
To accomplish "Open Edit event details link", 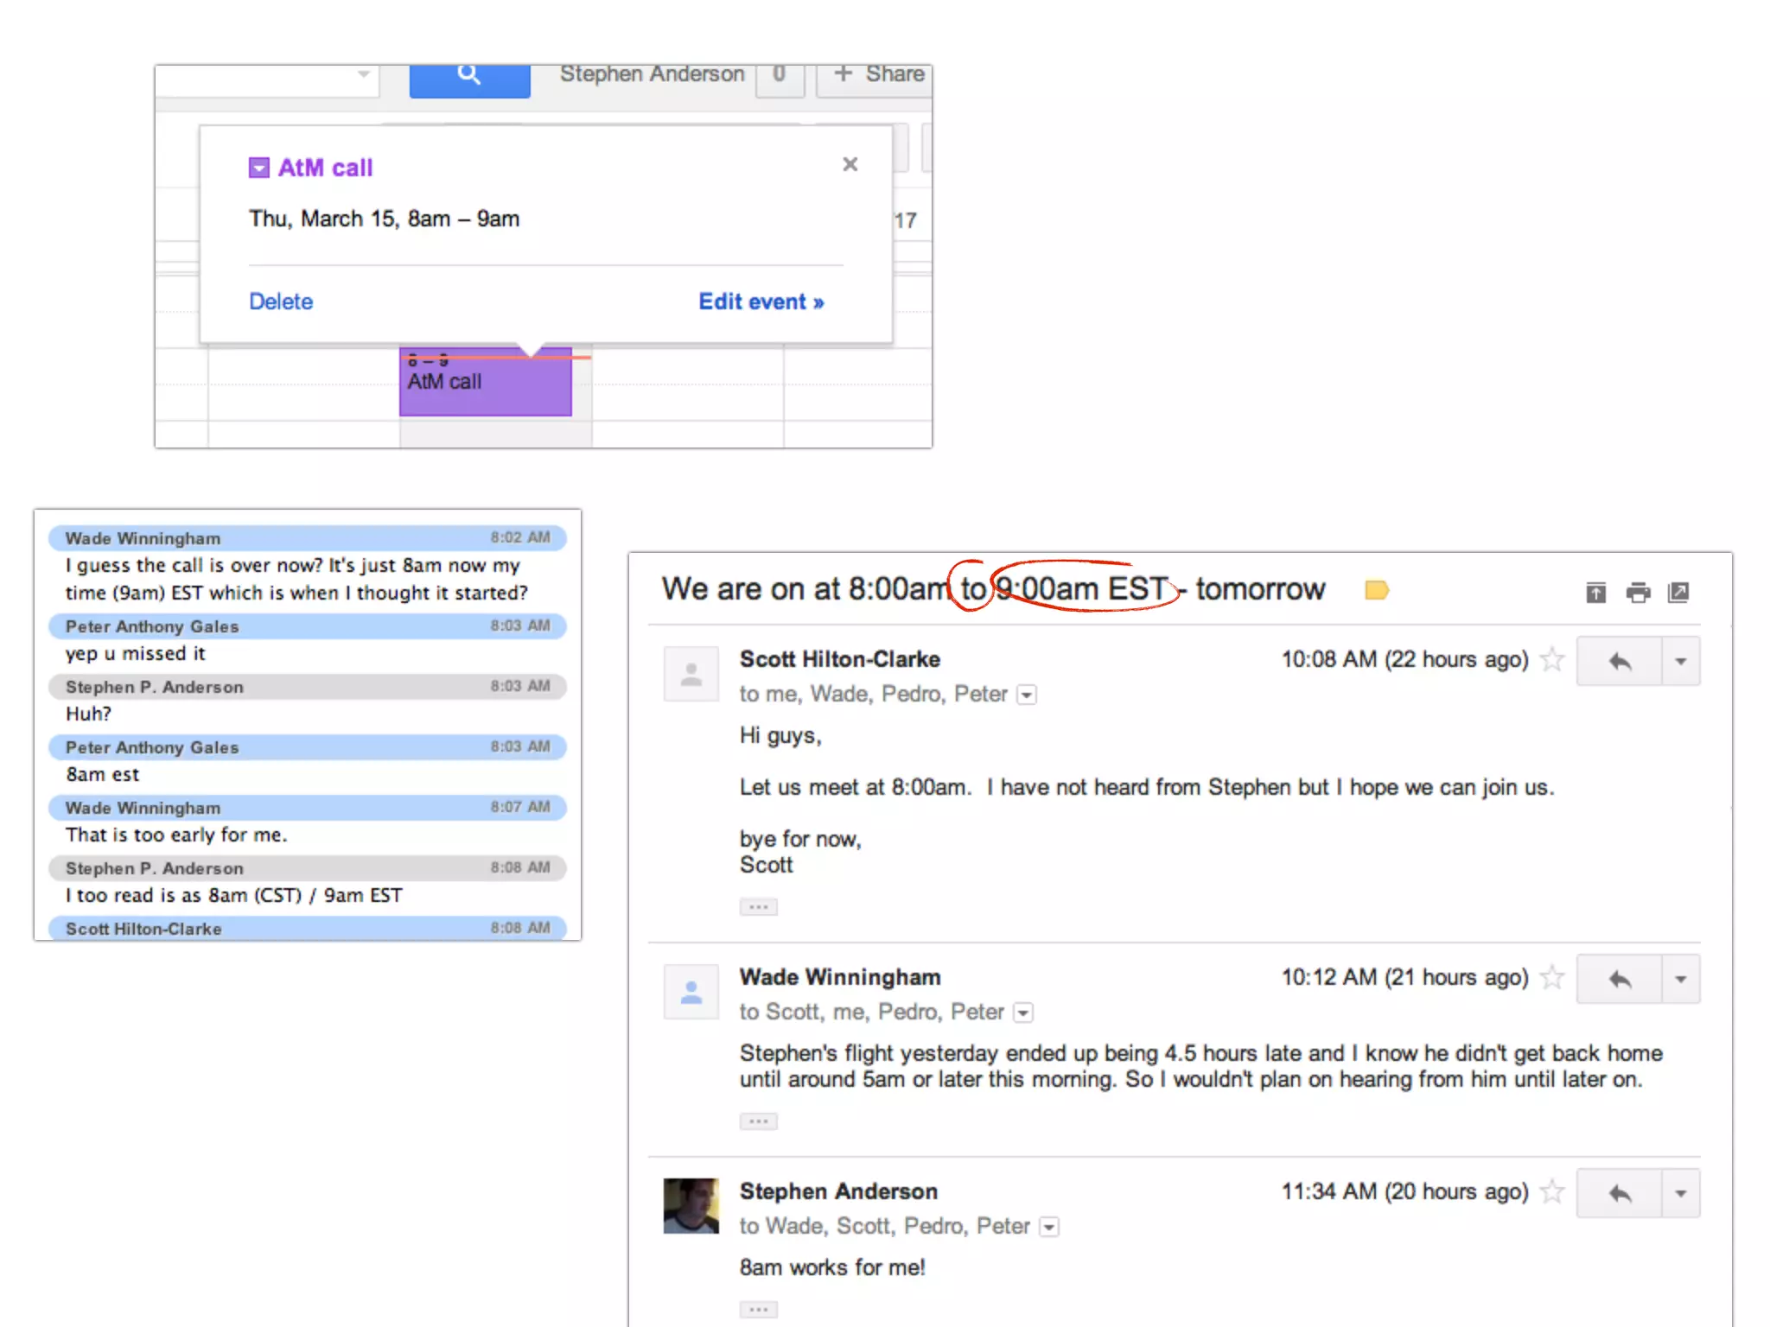I will (761, 302).
